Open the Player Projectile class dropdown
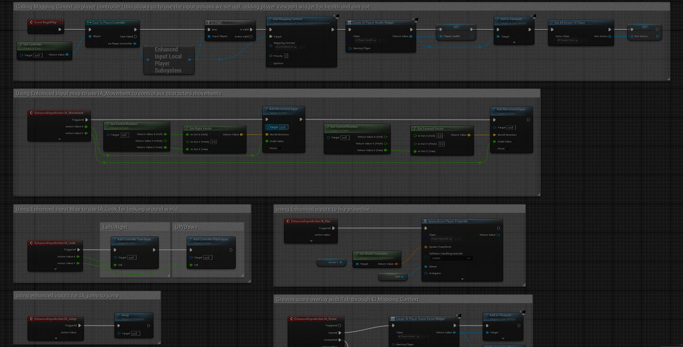Viewport: 683px width, 347px height. point(441,239)
